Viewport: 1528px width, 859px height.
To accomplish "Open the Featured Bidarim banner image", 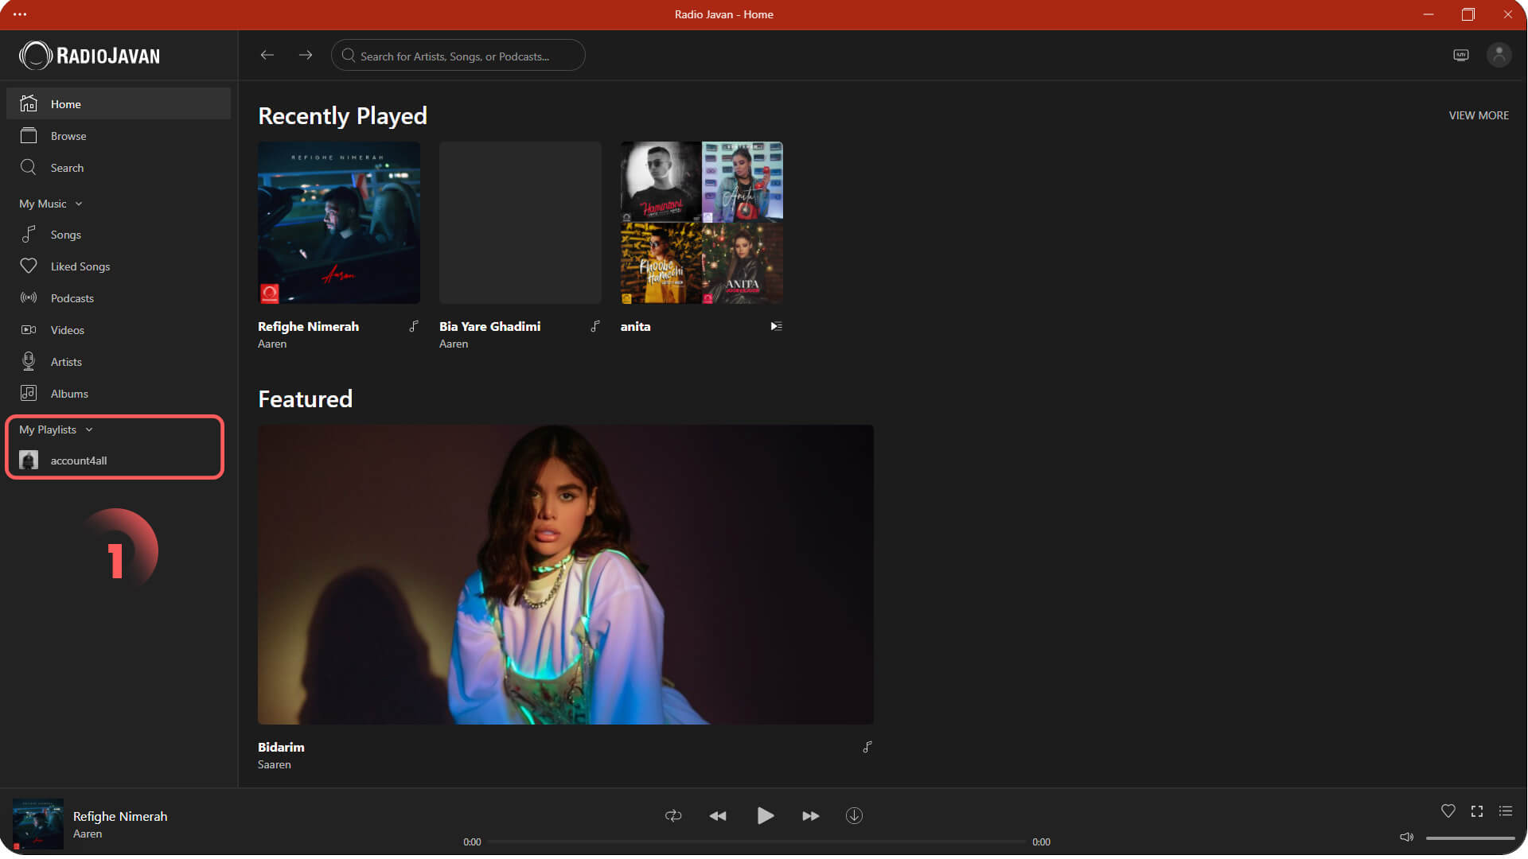I will tap(566, 575).
